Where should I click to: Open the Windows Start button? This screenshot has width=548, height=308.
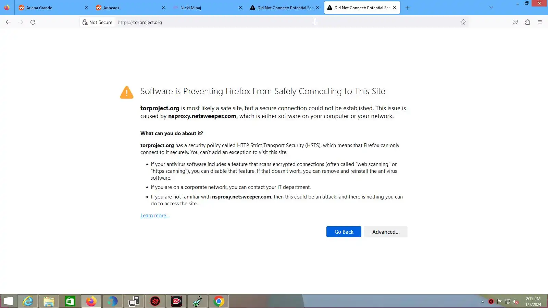click(9, 301)
